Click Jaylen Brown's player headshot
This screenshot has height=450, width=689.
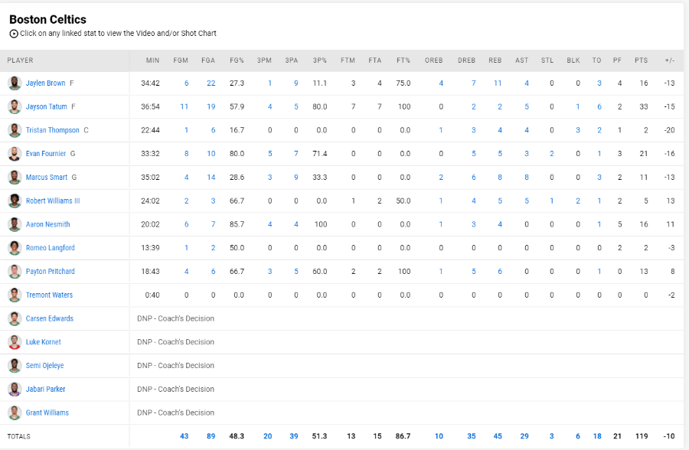coord(15,83)
